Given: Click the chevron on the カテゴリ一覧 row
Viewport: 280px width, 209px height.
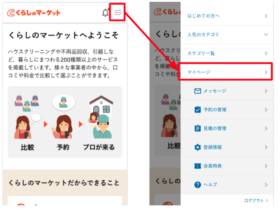Looking at the screenshot, I should pos(266,53).
